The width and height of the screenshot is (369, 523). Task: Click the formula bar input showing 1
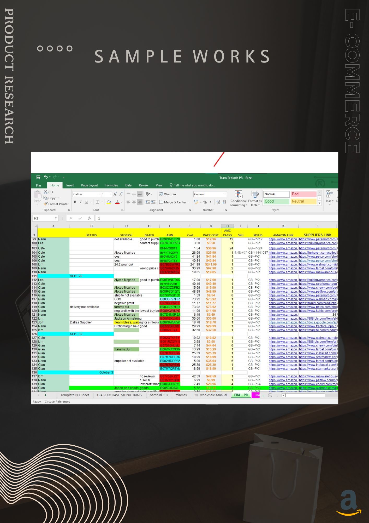click(x=216, y=218)
